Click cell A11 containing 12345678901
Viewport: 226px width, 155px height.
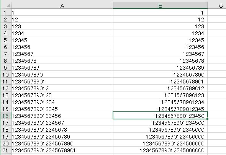[x=62, y=82]
